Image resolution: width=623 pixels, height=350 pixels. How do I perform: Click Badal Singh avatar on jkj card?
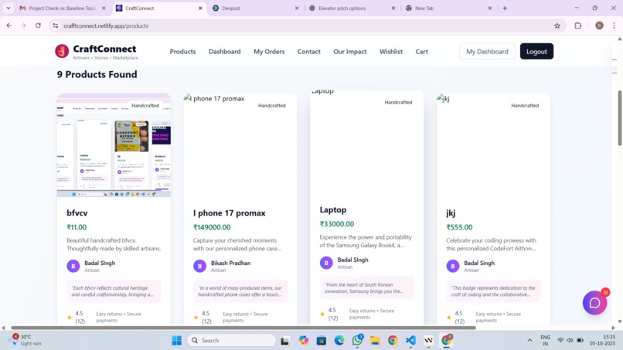453,267
